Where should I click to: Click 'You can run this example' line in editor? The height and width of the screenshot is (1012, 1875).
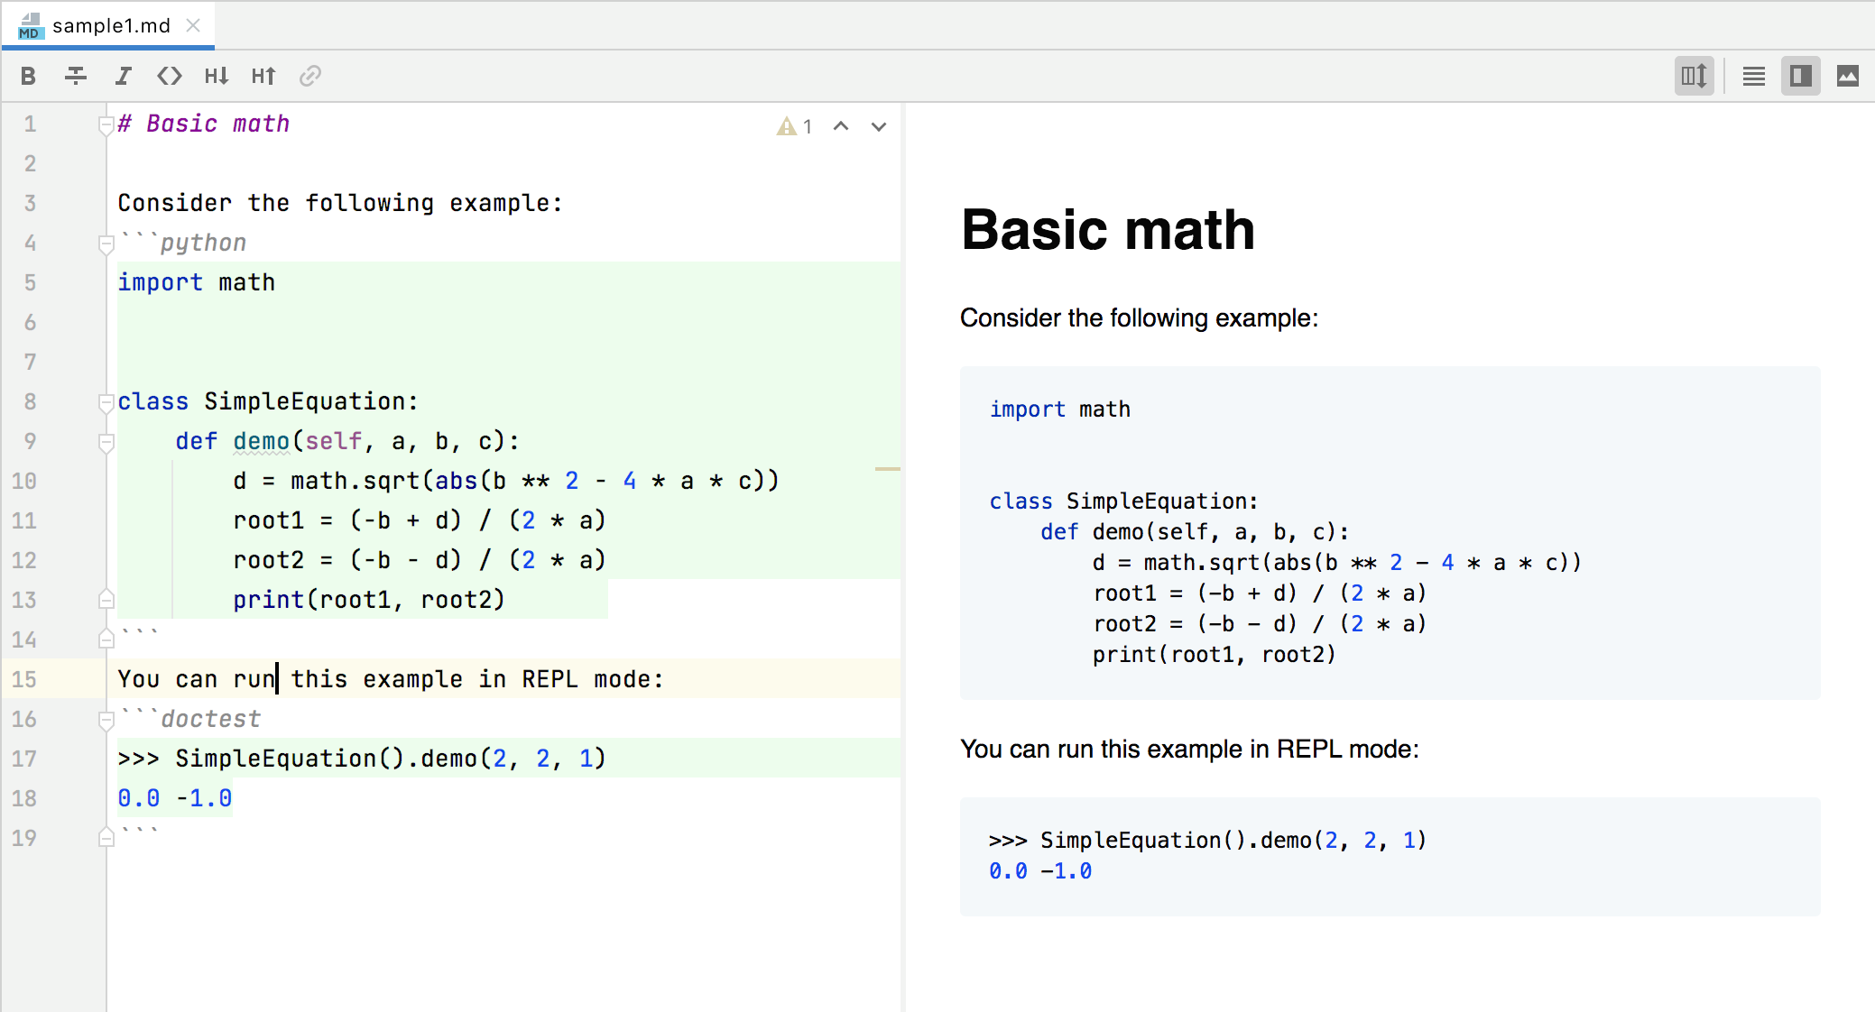pyautogui.click(x=391, y=679)
